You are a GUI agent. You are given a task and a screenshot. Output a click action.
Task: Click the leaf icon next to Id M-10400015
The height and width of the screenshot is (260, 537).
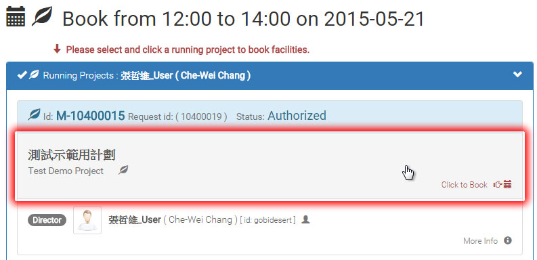point(35,114)
